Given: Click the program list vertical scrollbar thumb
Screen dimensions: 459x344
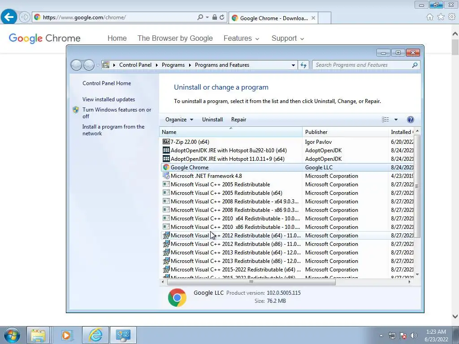Looking at the screenshot, I should [417, 186].
